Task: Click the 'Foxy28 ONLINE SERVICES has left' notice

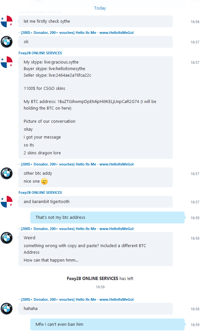Action: 100,278
